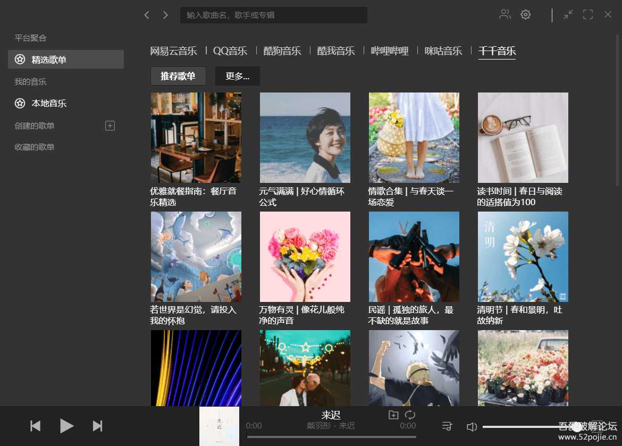Open the 清明节 playlist cover thumbnail

523,257
